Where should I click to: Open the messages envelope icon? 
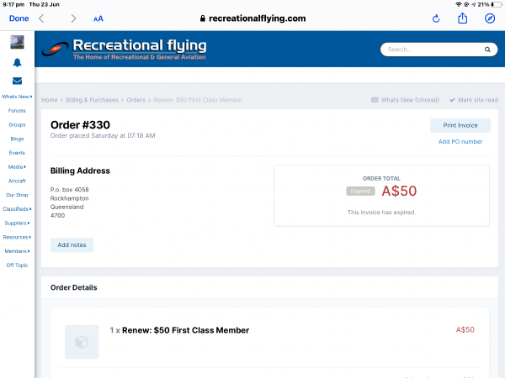17,81
